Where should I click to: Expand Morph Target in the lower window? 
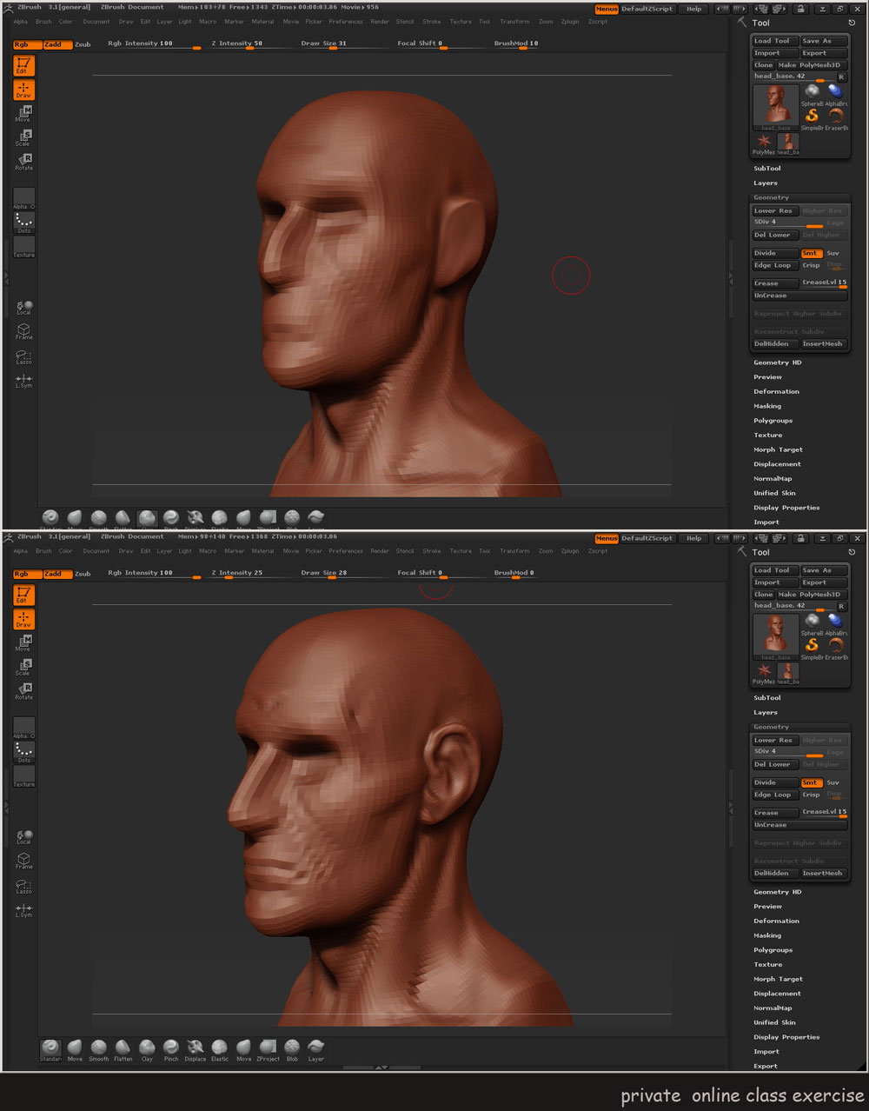click(x=778, y=979)
